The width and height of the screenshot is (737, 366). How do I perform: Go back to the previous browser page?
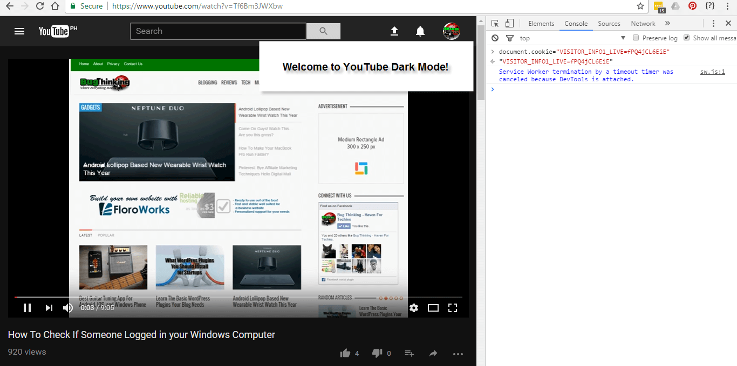click(9, 6)
